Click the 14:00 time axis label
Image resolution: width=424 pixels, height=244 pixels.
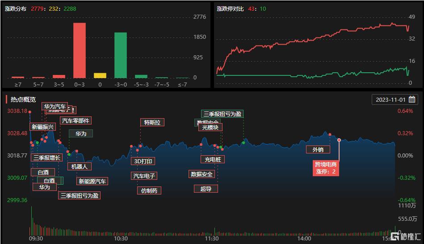click(x=304, y=239)
